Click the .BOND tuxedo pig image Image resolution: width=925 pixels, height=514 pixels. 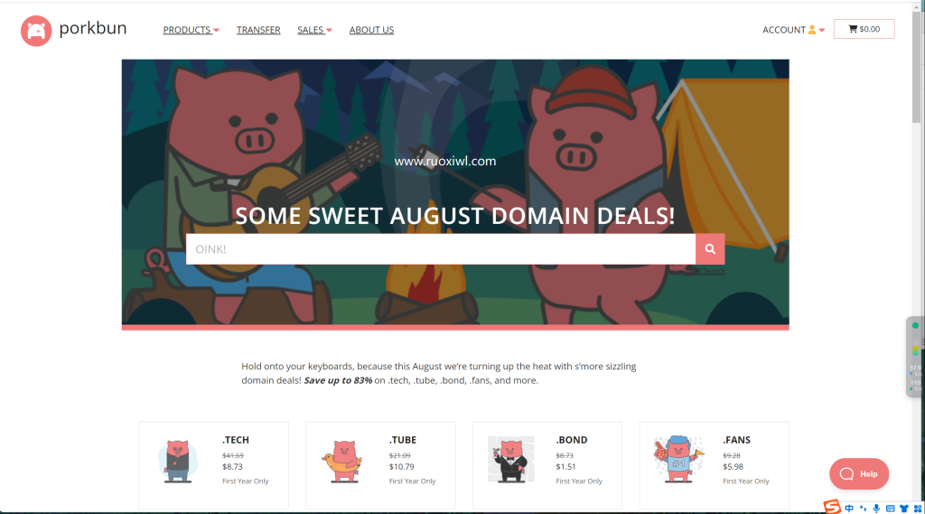pyautogui.click(x=511, y=461)
